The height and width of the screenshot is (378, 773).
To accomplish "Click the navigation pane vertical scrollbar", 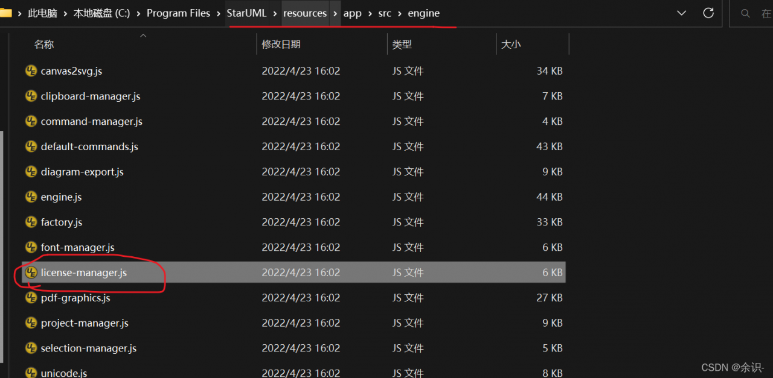I will pyautogui.click(x=2, y=247).
